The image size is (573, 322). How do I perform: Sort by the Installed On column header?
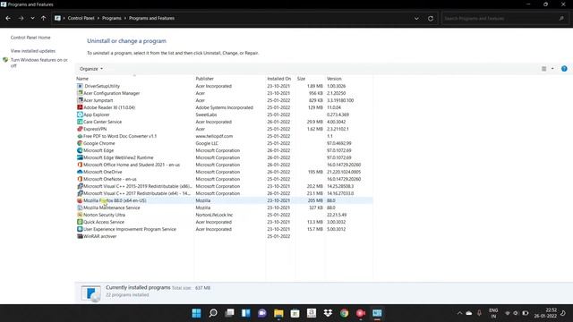click(278, 79)
